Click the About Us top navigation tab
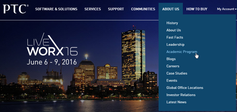This screenshot has width=237, height=112. [x=171, y=9]
